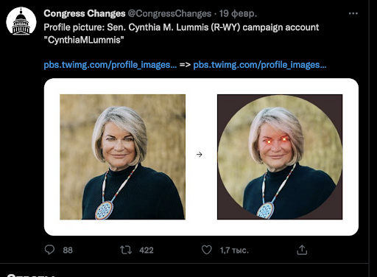
Task: Open the first pbs.twimg.com profile_images link
Action: (110, 65)
